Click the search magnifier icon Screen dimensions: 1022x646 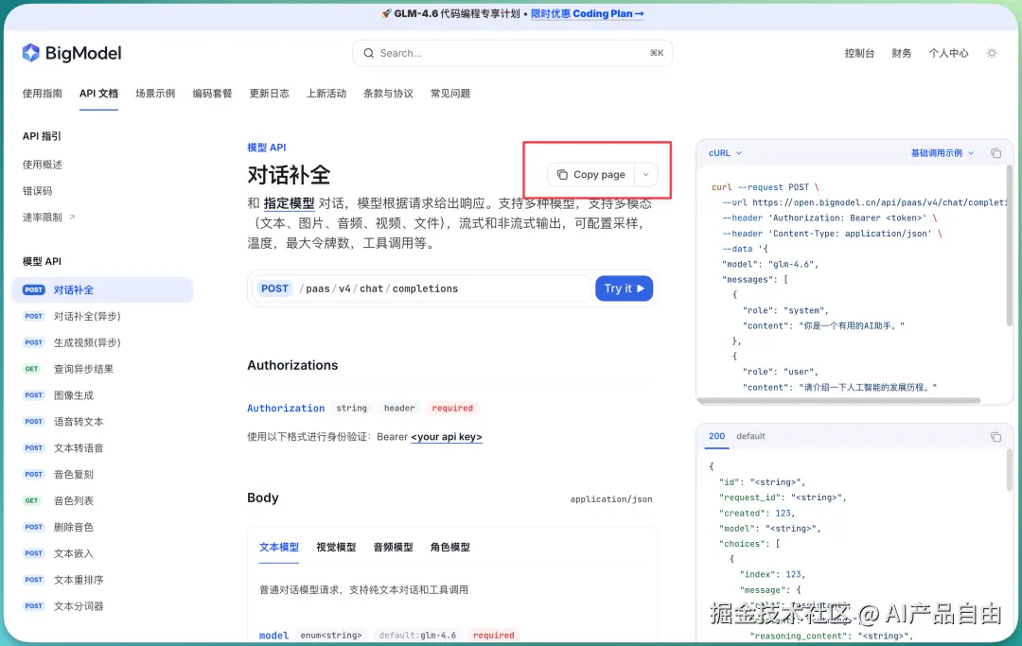click(369, 53)
